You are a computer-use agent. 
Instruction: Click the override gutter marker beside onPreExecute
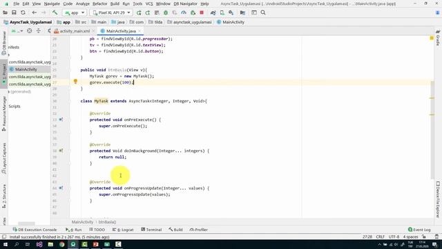(x=61, y=120)
